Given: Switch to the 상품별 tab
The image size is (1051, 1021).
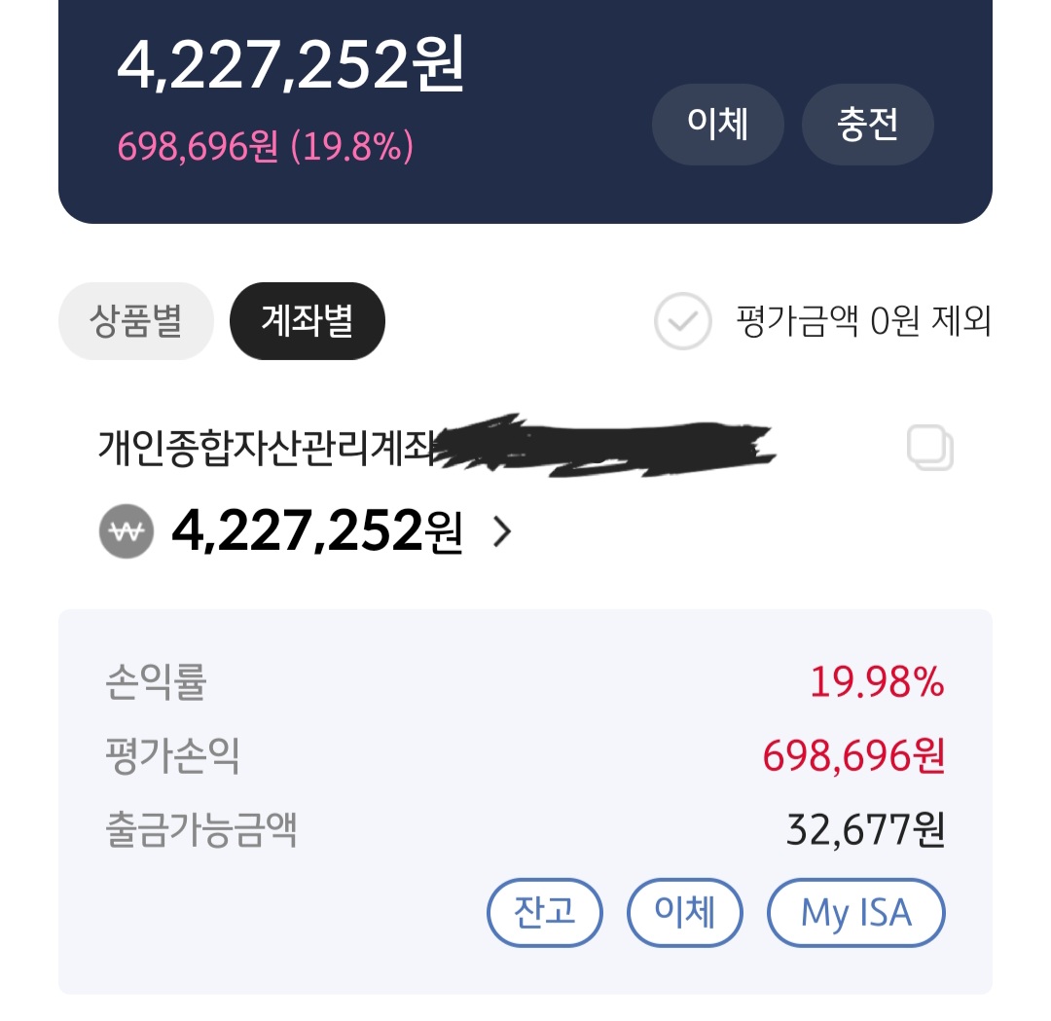Looking at the screenshot, I should (135, 321).
